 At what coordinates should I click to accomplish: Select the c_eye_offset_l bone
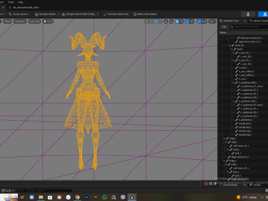(246, 71)
